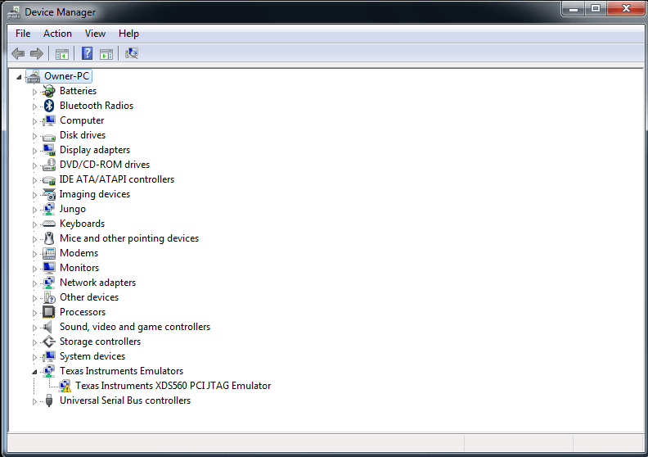Viewport: 648px width, 457px height.
Task: Select the Jungo tree label
Action: coord(73,209)
